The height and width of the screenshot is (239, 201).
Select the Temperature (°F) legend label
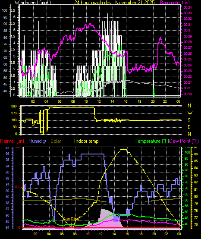(152, 141)
